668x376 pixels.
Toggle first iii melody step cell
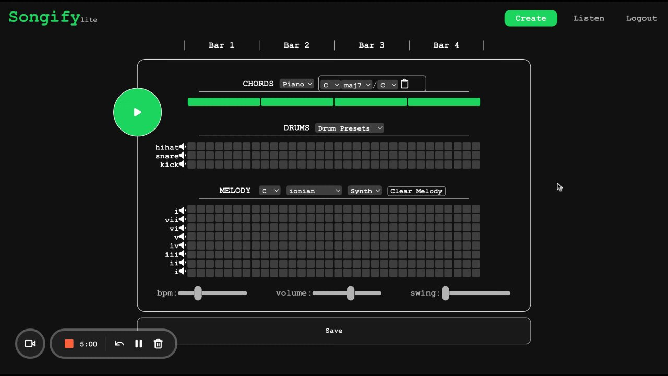[192, 255]
